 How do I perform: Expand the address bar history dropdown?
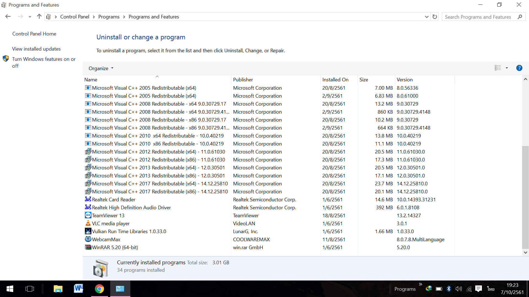click(427, 17)
